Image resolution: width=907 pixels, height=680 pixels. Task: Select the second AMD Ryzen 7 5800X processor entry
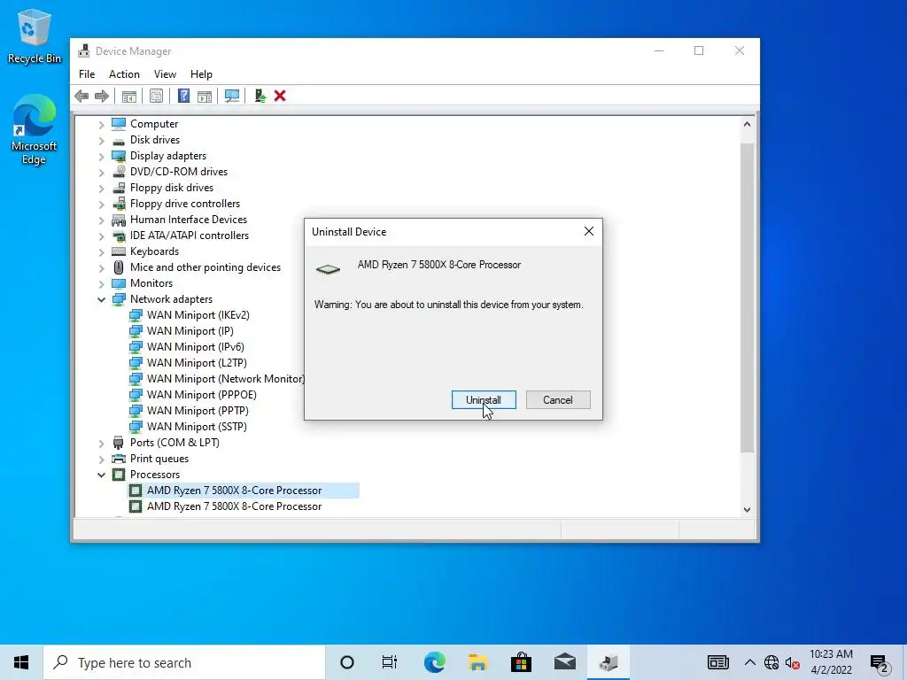point(234,506)
